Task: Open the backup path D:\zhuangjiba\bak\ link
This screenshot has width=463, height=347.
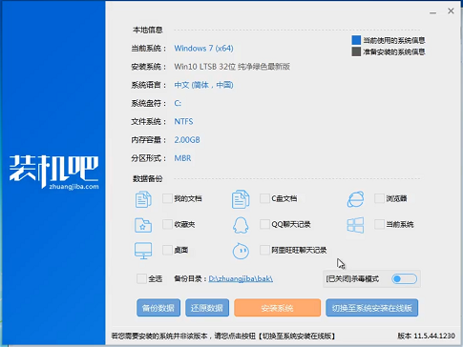Action: point(241,278)
